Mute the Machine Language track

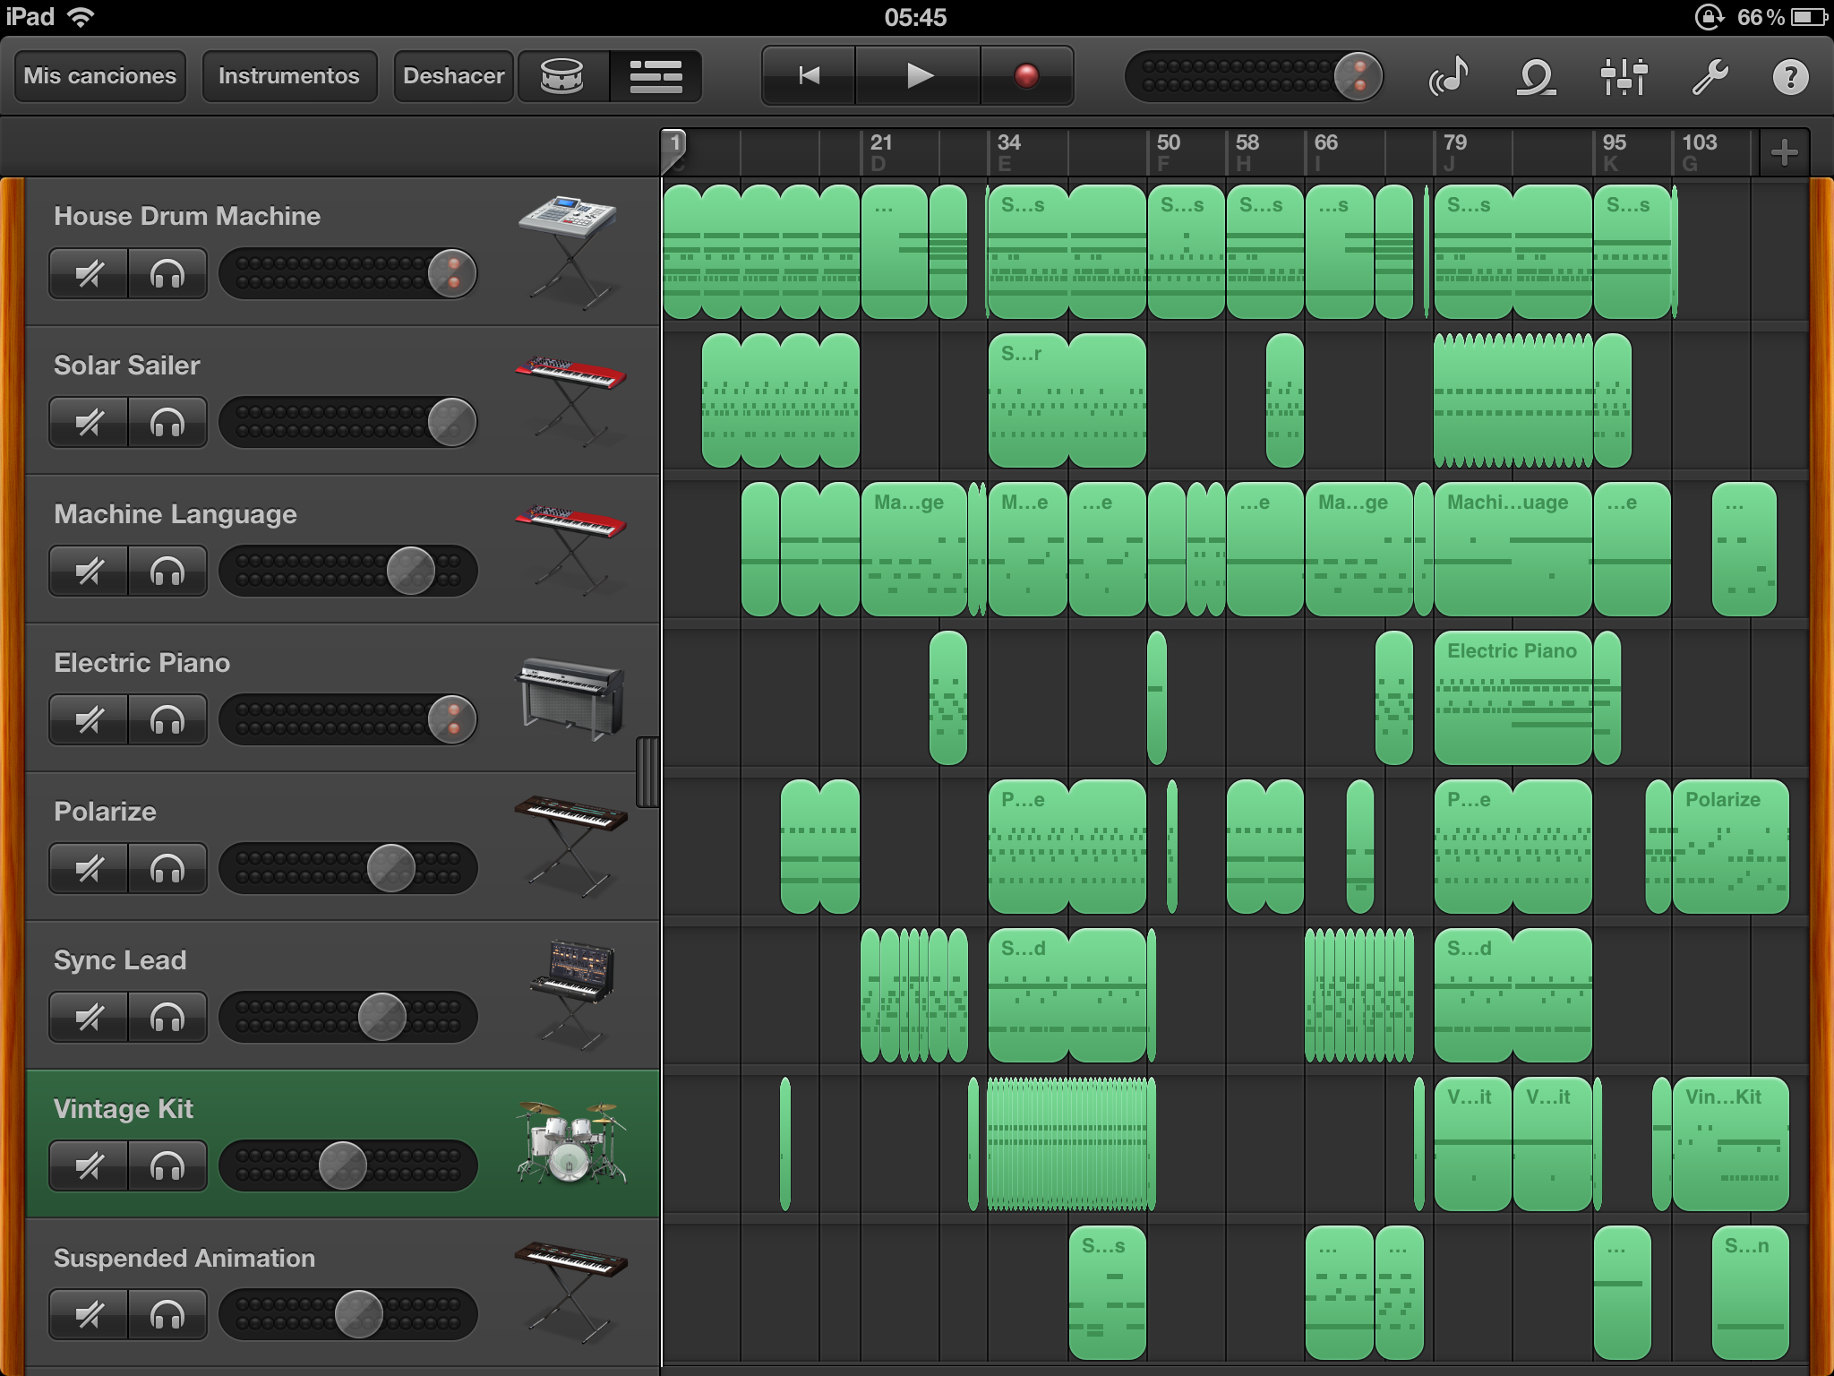(x=89, y=571)
